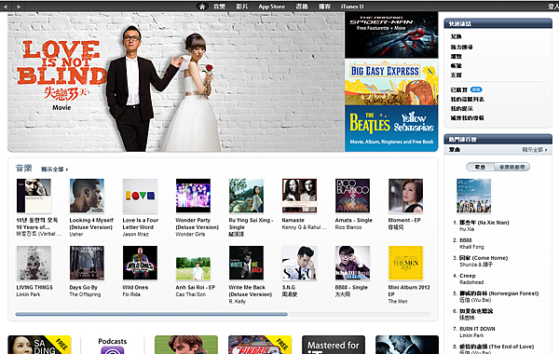
Task: Open Write Me Back cover by R. Kelly
Action: 246,263
